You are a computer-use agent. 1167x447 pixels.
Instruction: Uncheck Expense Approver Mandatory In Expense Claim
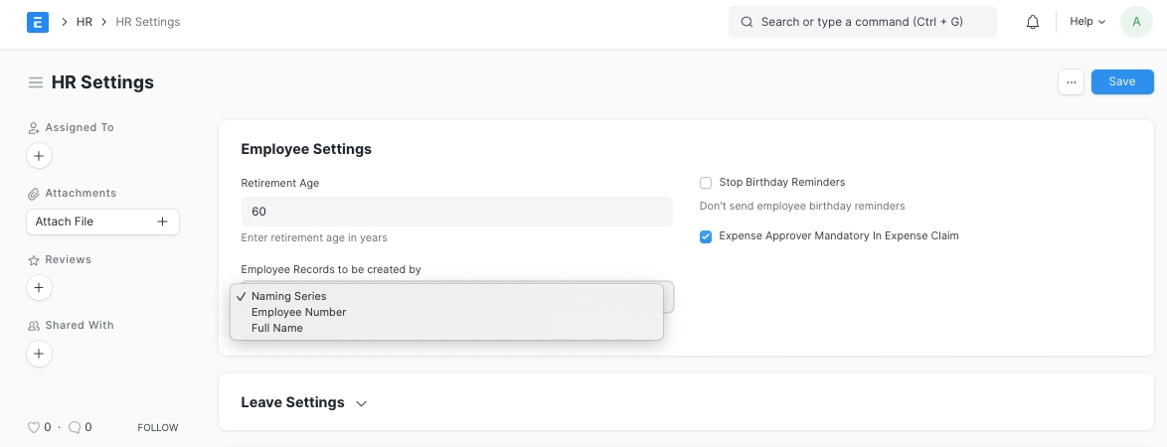706,236
